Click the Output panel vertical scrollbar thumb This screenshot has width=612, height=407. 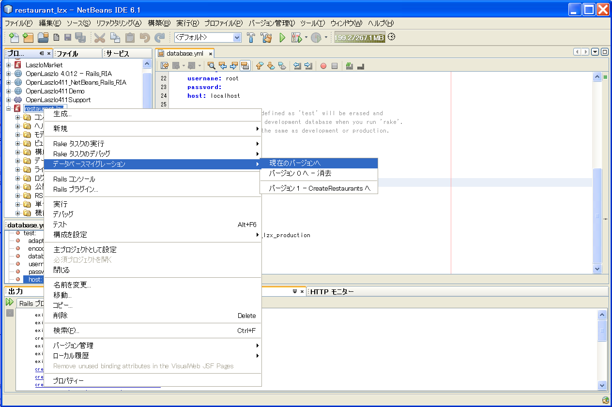(602, 331)
